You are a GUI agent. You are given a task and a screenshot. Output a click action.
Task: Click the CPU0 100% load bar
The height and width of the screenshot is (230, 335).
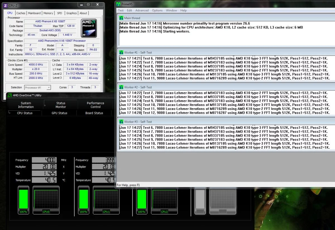[x=23, y=200]
